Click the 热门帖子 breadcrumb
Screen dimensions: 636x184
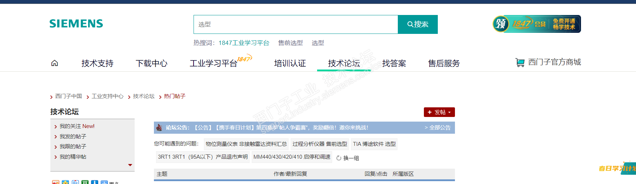click(175, 96)
